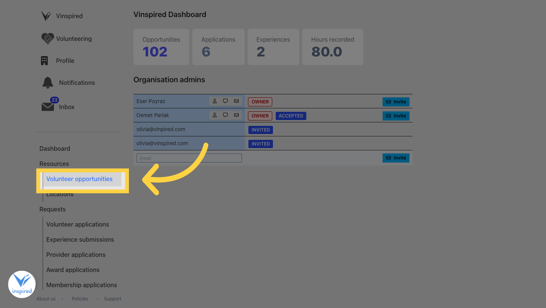Click Invite button in Demet Parlak row
546x308 pixels.
[396, 116]
